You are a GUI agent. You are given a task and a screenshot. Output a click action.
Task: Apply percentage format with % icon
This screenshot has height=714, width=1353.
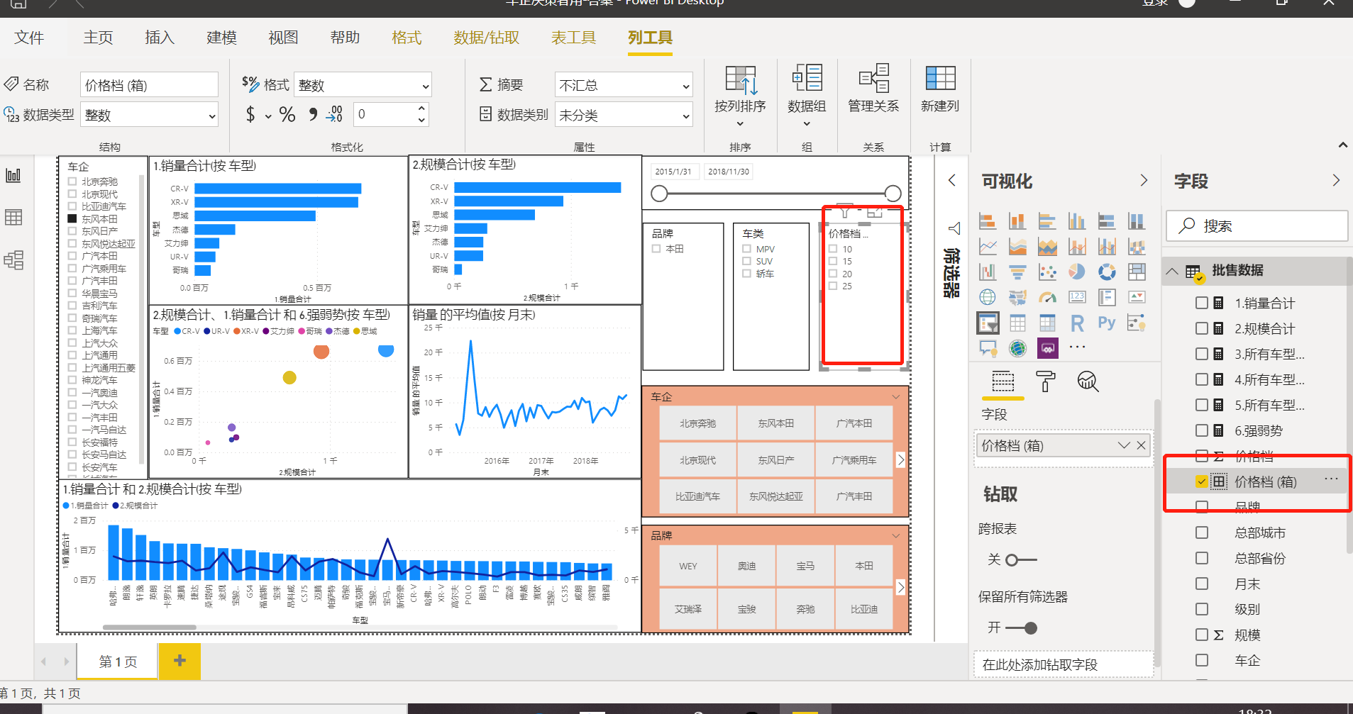(287, 115)
